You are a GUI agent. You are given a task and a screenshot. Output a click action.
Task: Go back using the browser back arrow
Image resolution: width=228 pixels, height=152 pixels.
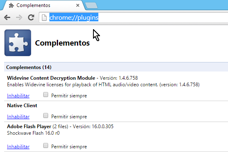(7, 18)
